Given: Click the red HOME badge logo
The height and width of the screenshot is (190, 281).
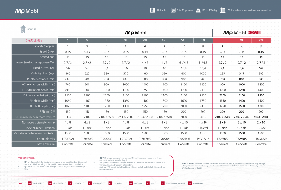Looking at the screenshot, I should click(254, 33).
